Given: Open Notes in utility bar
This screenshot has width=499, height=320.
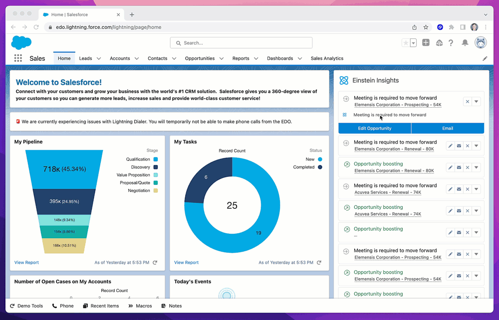Looking at the screenshot, I should [x=172, y=306].
